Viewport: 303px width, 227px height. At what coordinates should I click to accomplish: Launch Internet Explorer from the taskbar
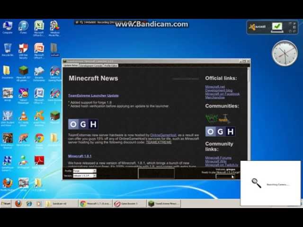pyautogui.click(x=29, y=204)
